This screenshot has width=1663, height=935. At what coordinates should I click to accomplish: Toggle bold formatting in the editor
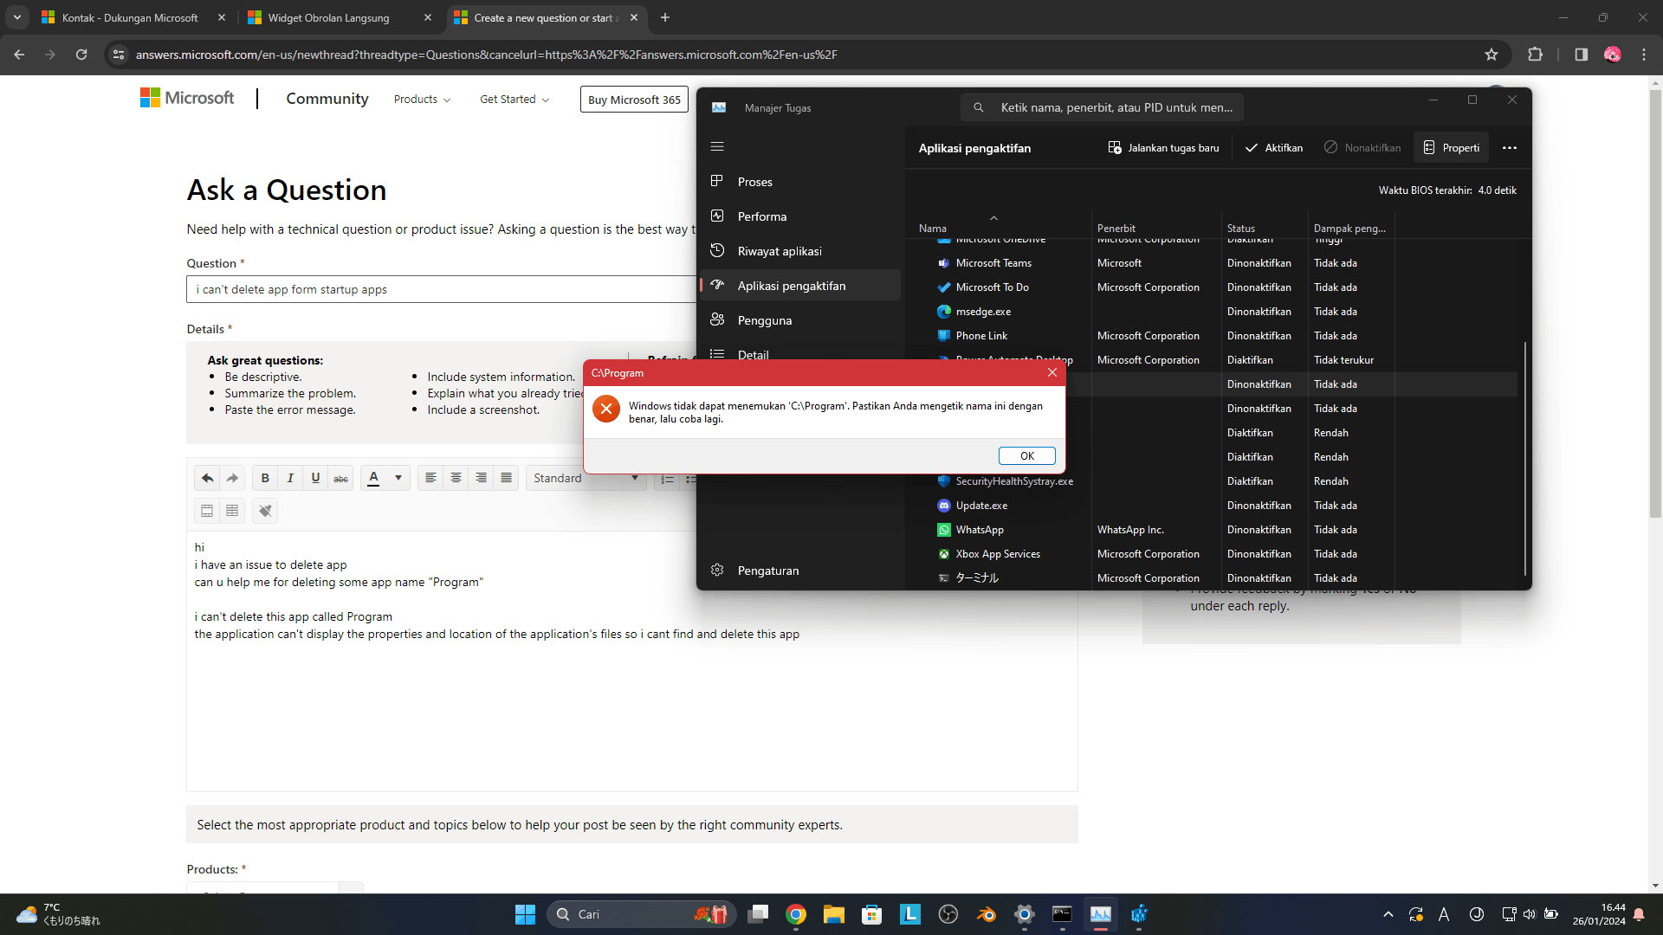265,478
